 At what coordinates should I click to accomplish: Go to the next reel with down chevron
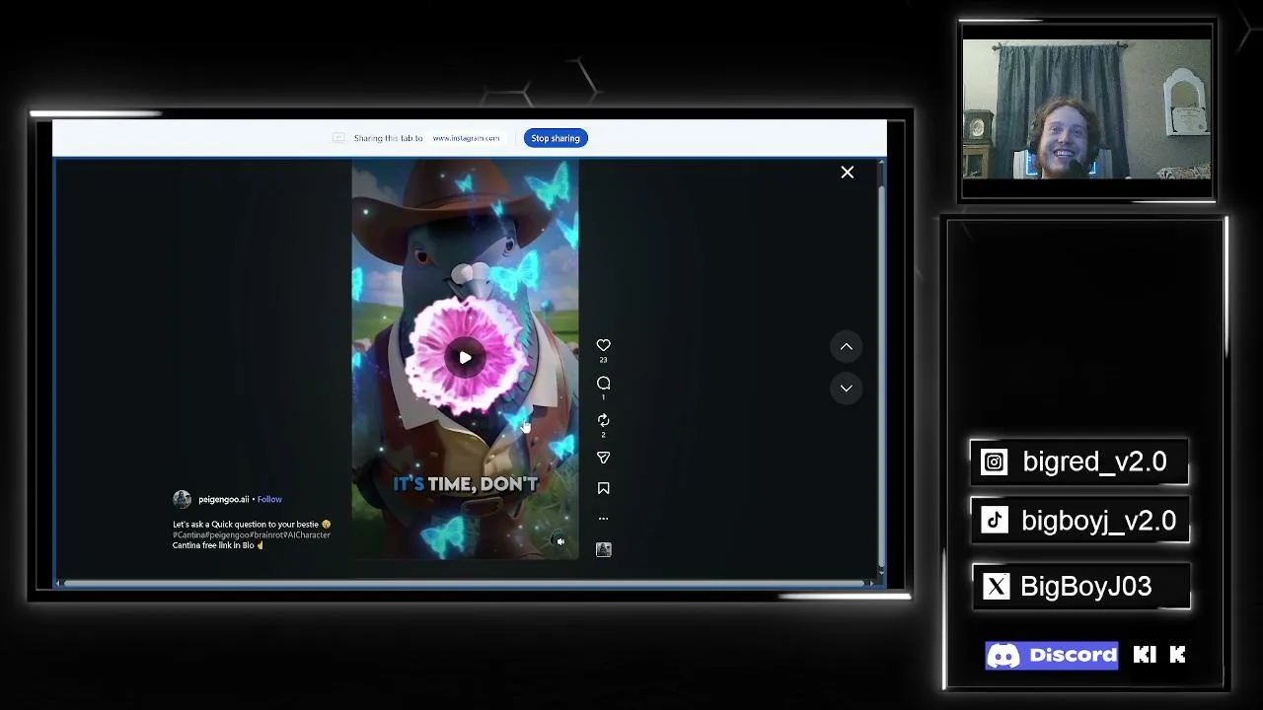(846, 388)
